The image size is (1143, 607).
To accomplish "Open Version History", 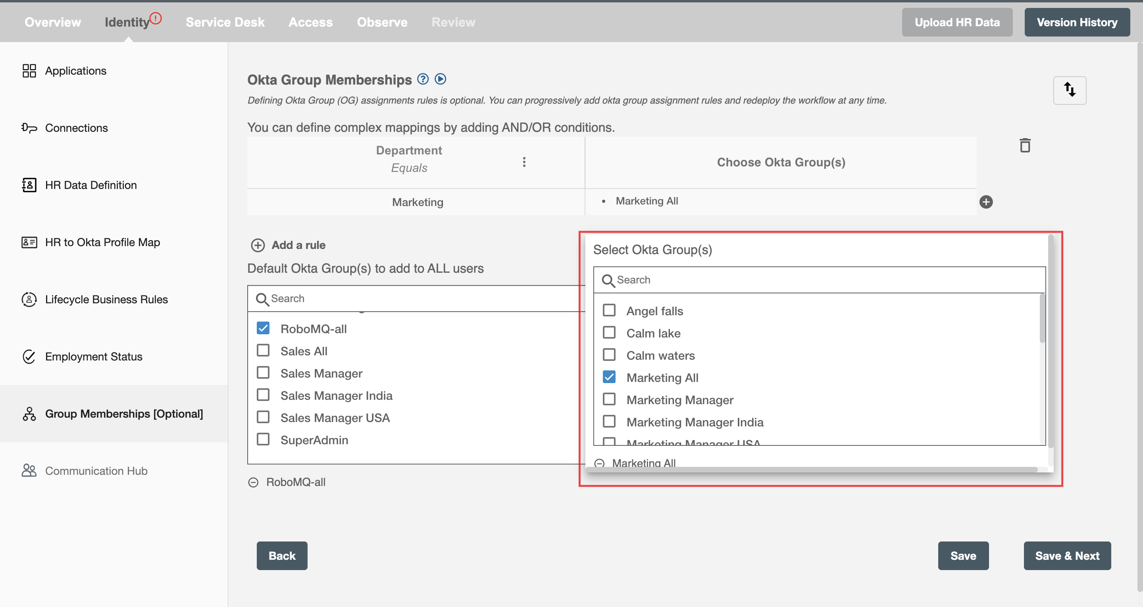I will point(1077,22).
